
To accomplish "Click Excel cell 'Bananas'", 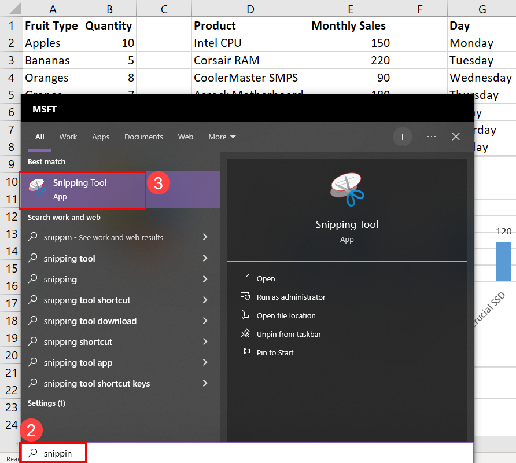I will [x=53, y=60].
